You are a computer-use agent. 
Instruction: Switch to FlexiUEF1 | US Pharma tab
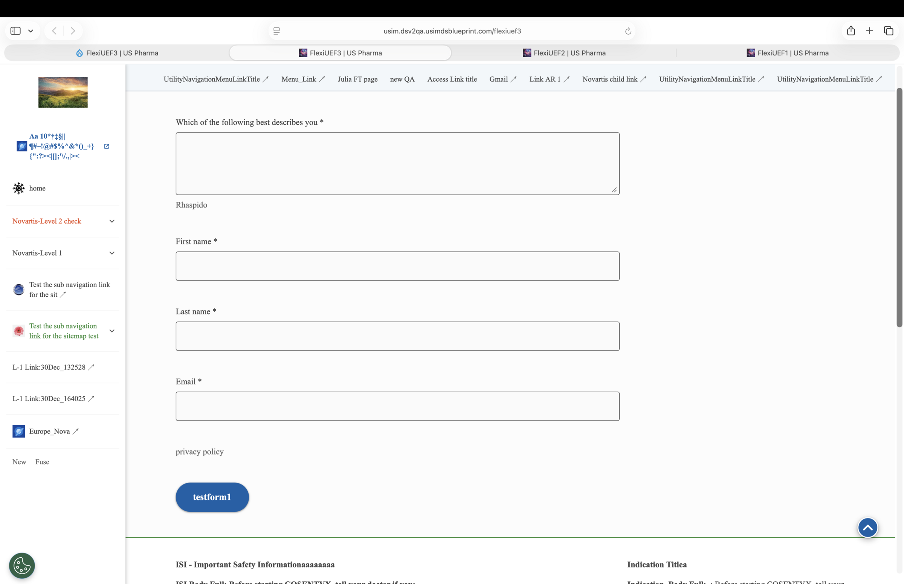(x=788, y=53)
